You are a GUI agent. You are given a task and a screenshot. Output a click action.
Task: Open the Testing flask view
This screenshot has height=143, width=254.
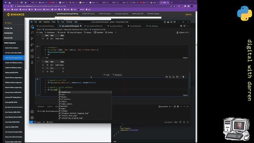click(32, 62)
